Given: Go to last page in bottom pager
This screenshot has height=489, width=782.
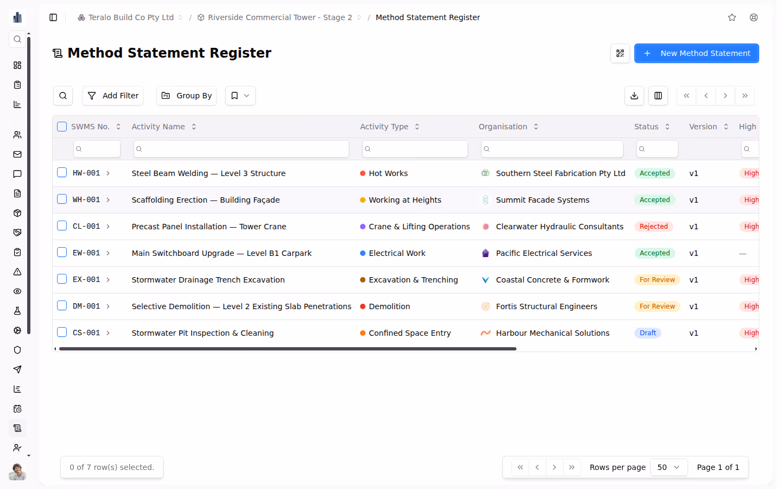Looking at the screenshot, I should pyautogui.click(x=572, y=467).
